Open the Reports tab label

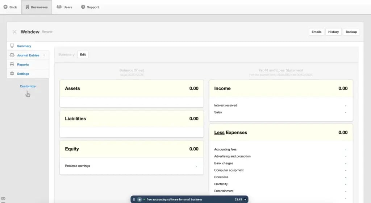[23, 65]
